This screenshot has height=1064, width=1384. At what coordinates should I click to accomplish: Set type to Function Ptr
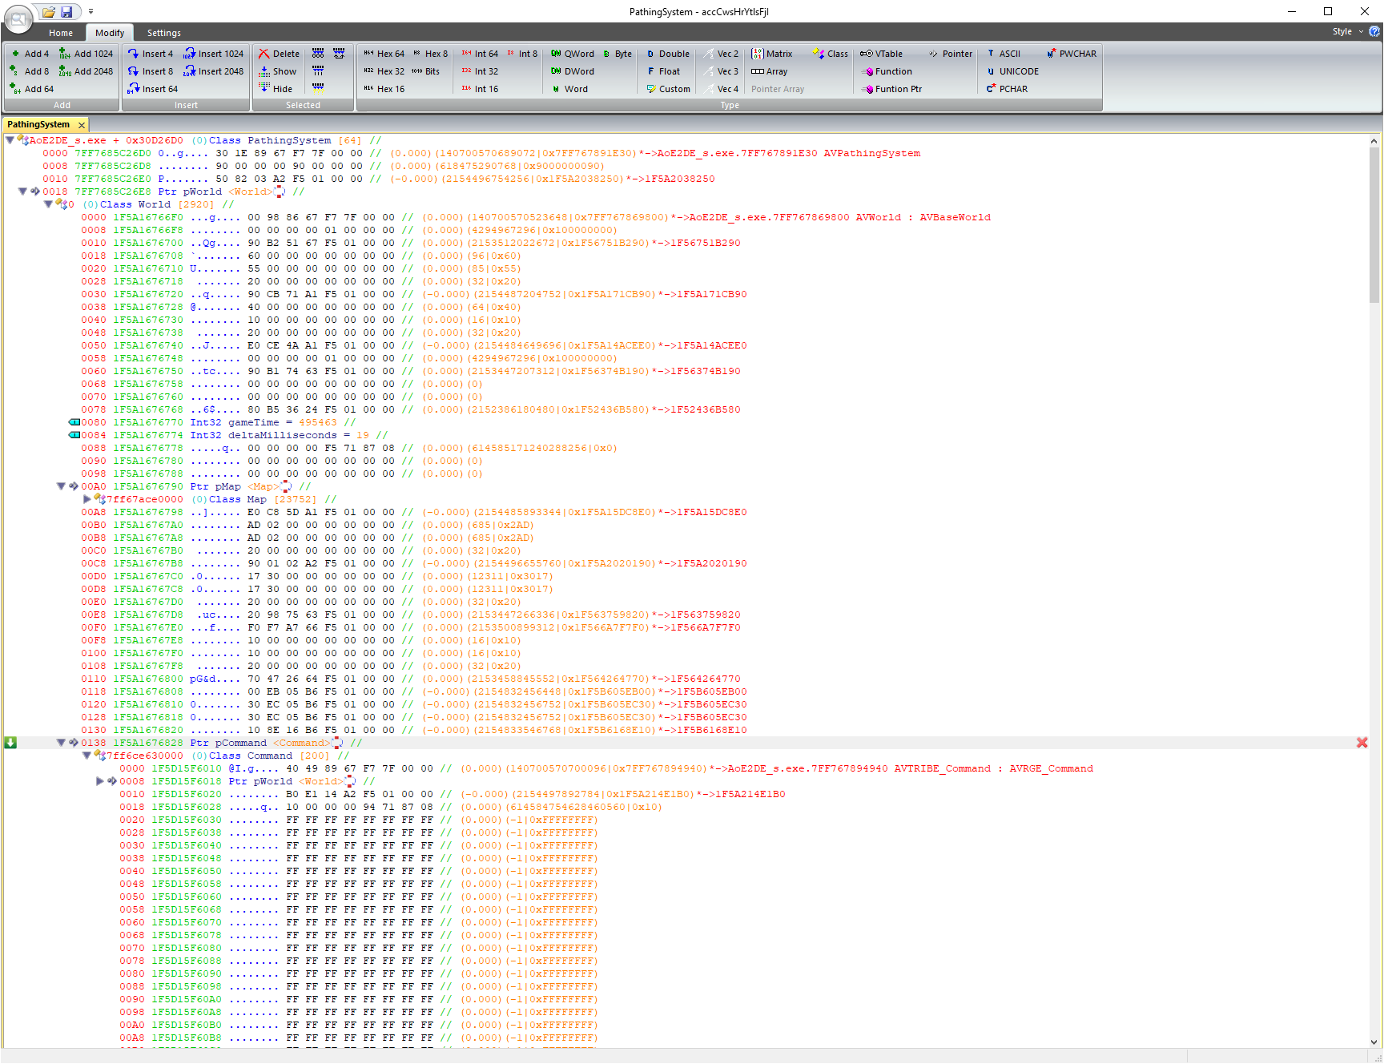[891, 89]
